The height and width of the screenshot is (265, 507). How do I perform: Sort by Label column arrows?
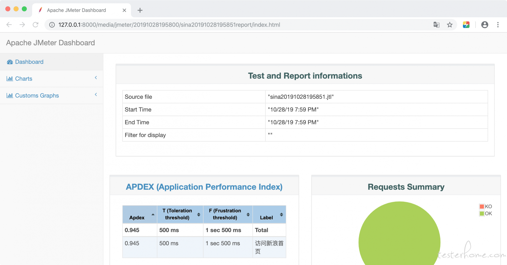(281, 215)
